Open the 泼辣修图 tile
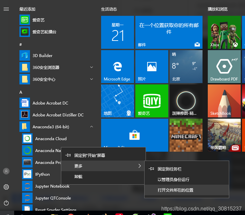Viewport: 245px width, 215px height. [186, 101]
